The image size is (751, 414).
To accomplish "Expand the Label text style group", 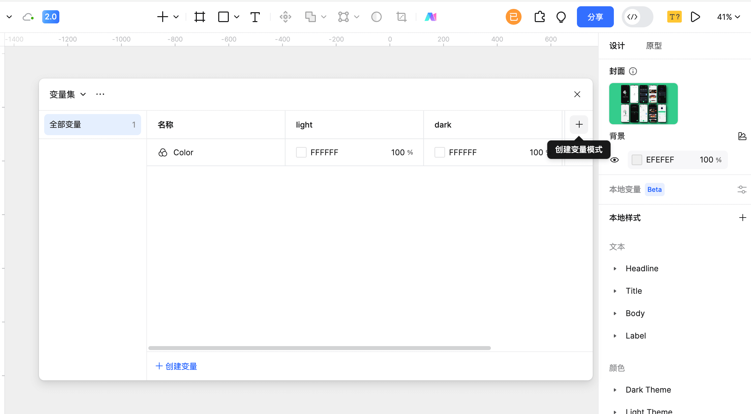I will [x=615, y=336].
